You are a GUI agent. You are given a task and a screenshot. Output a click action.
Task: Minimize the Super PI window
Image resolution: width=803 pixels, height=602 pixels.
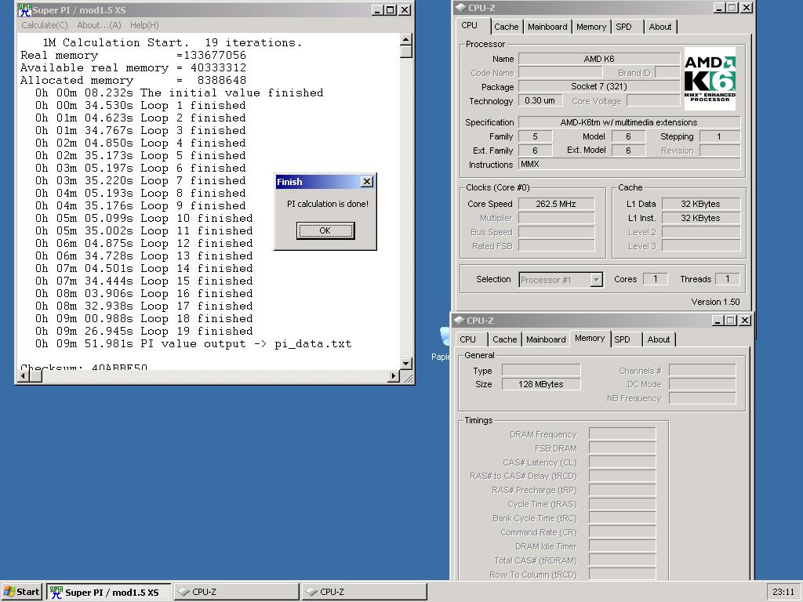tap(377, 9)
